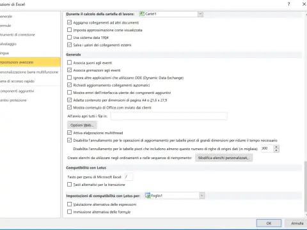307x230 pixels.
Task: Toggle Associa animazioni agli eventi checkbox
Action: (69, 70)
